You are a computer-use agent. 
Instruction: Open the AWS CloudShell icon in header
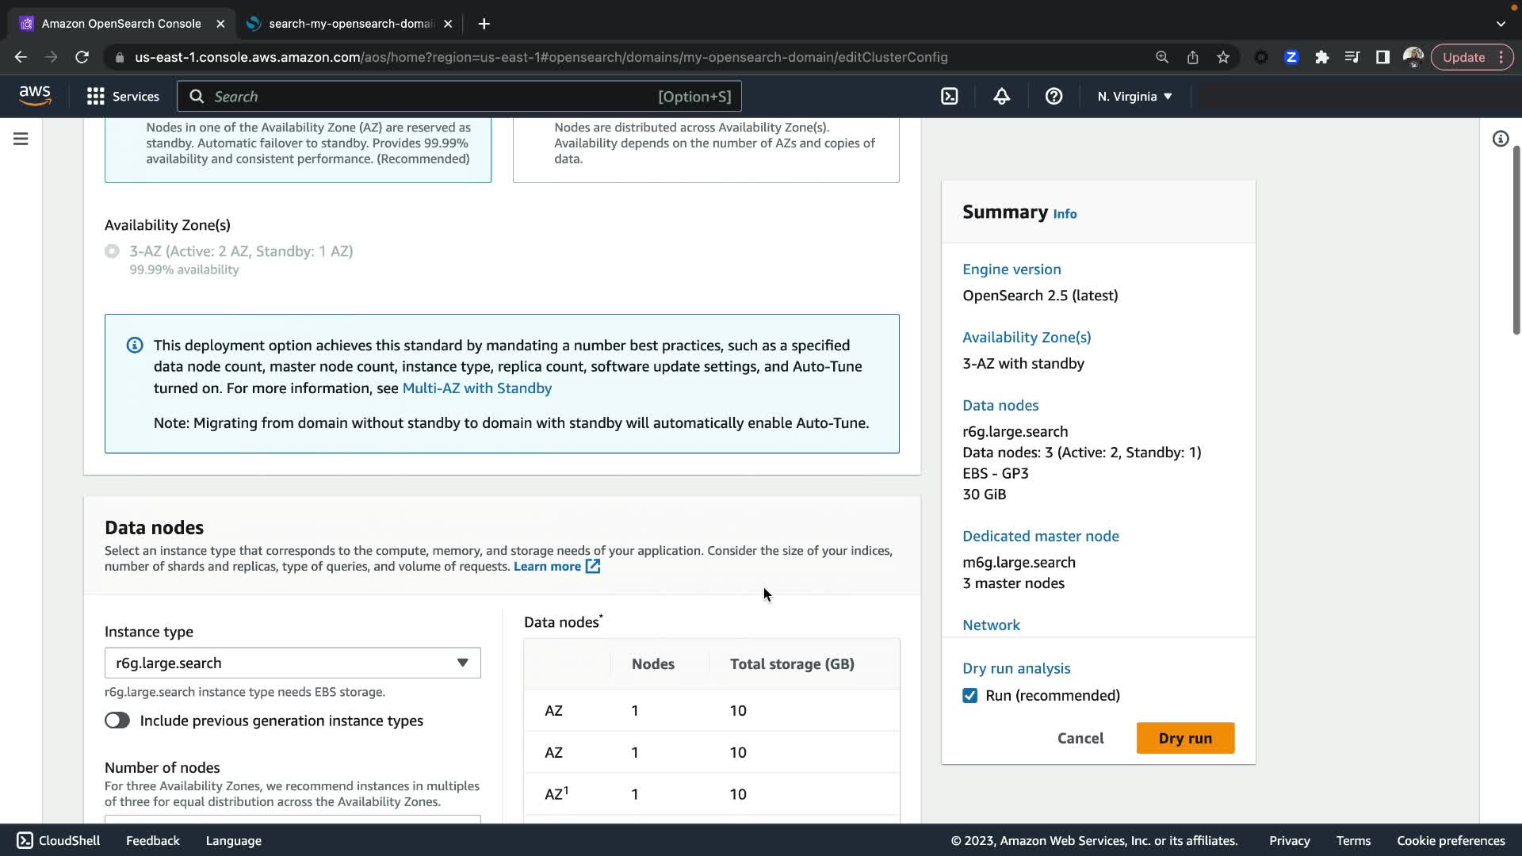click(x=949, y=97)
